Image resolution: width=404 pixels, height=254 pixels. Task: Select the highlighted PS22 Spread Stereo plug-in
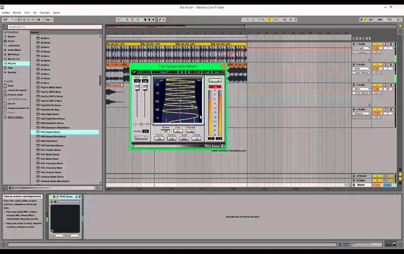[x=65, y=132]
